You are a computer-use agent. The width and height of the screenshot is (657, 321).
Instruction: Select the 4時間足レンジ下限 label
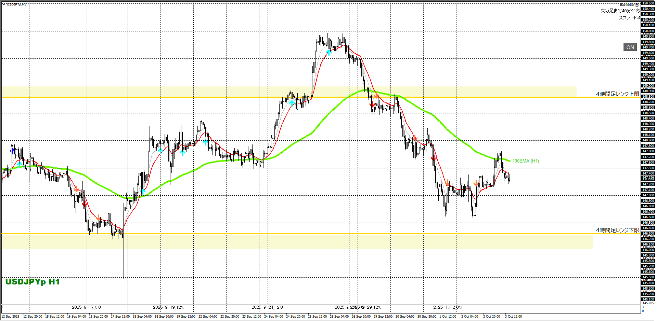[617, 230]
